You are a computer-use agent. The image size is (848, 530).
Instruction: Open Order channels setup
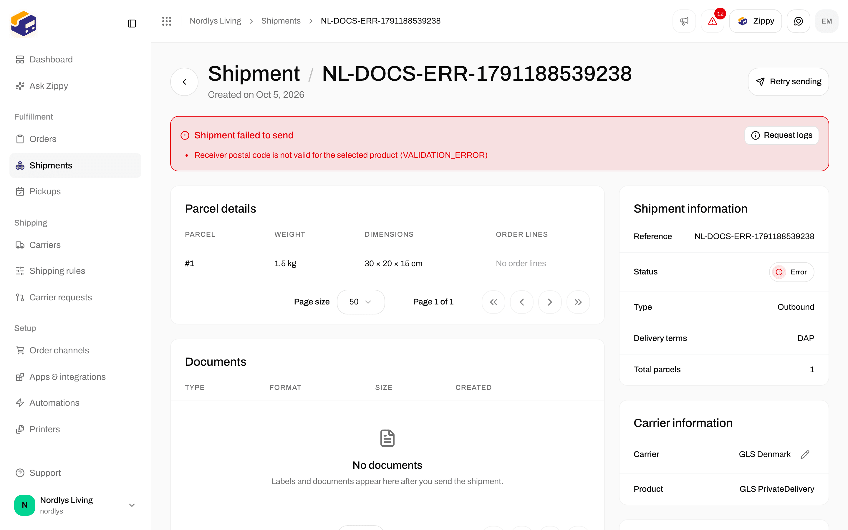coord(75,350)
